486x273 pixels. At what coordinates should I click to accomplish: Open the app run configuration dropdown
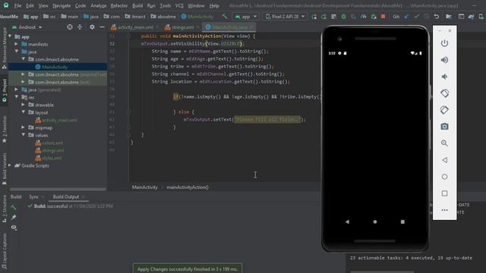pyautogui.click(x=246, y=17)
